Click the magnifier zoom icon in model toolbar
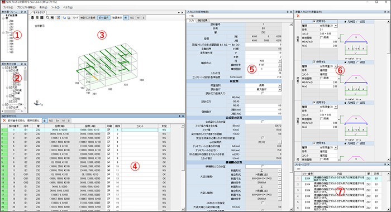Screen dimensions: 391x212 [47, 18]
